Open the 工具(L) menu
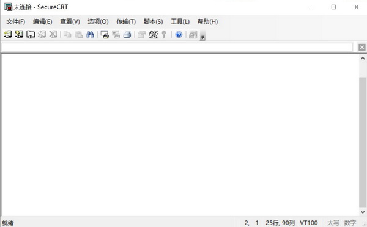 point(180,22)
